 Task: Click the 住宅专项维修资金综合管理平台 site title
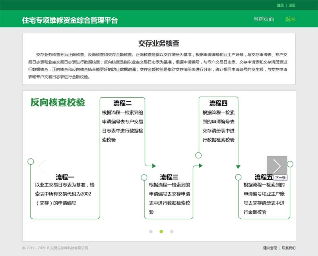click(x=70, y=20)
